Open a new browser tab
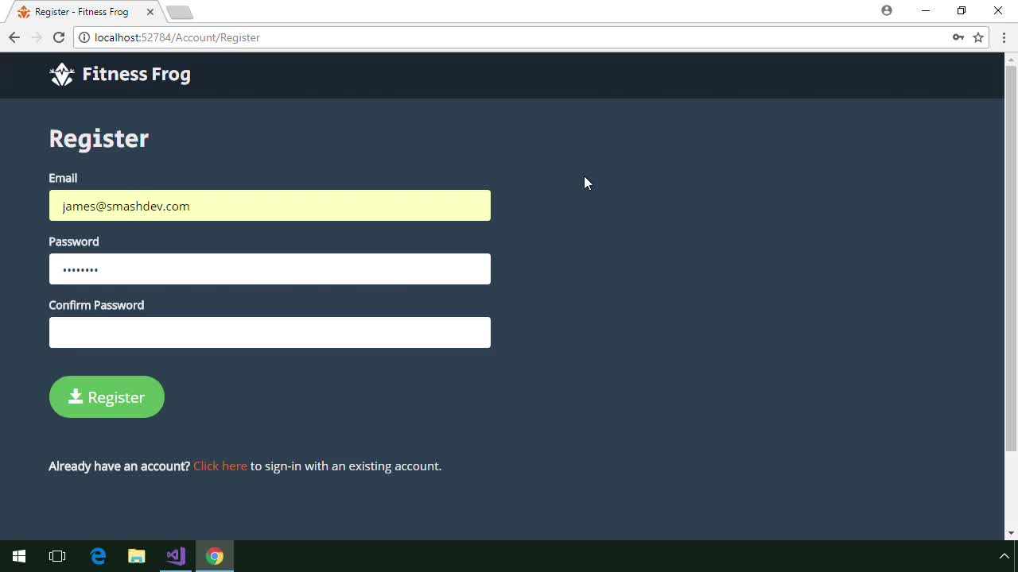Image resolution: width=1018 pixels, height=572 pixels. (x=179, y=12)
